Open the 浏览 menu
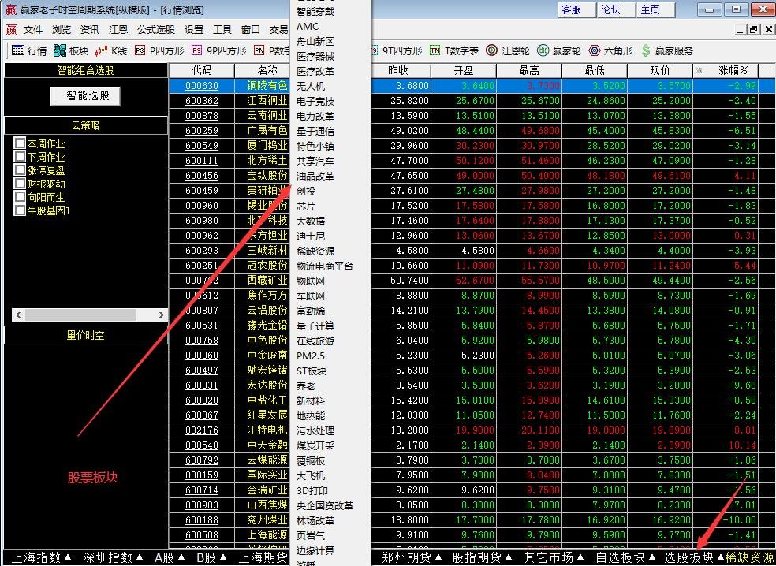The image size is (776, 566). [x=62, y=30]
